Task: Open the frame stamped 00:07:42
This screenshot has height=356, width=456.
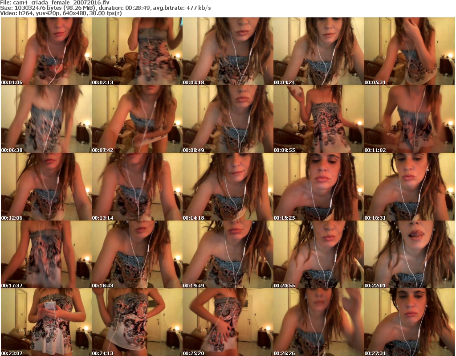Action: point(137,119)
